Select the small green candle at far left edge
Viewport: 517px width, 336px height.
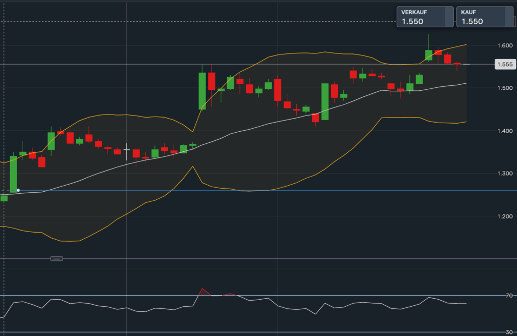(x=4, y=198)
